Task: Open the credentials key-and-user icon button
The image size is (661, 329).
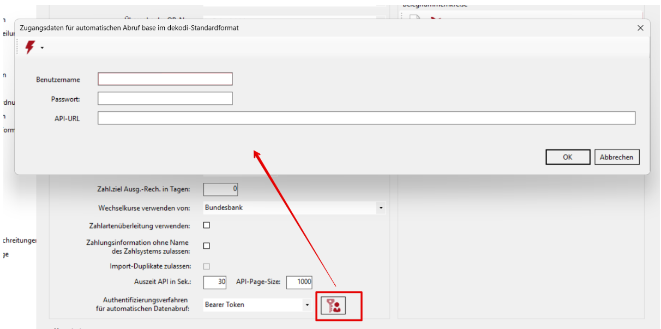Action: (x=333, y=306)
